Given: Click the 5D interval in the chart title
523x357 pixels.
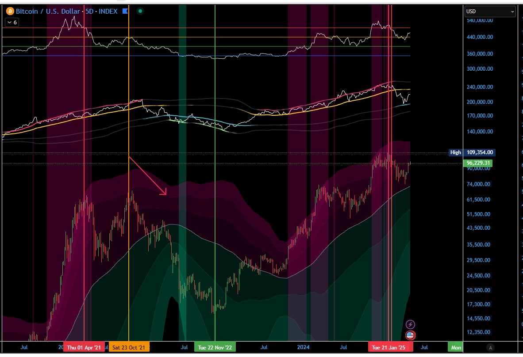Looking at the screenshot, I should (89, 11).
